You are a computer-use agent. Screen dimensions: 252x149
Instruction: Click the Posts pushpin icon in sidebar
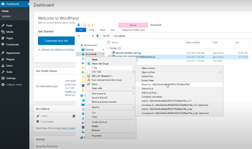click(x=3, y=26)
